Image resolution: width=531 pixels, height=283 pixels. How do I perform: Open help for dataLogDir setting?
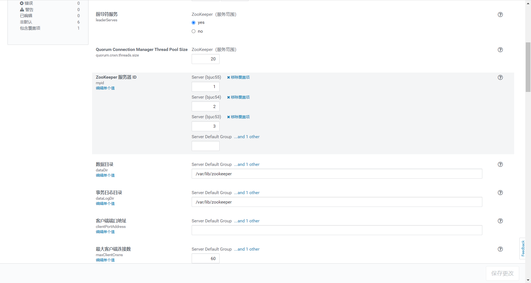click(x=500, y=193)
